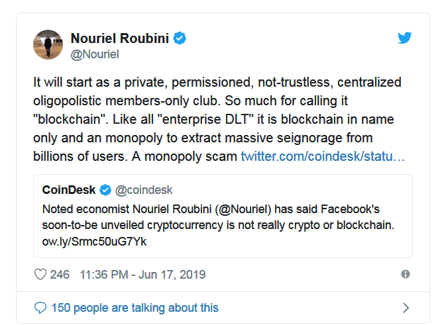The image size is (438, 325).
Task: Click the Twitter bird logo
Action: [x=404, y=38]
